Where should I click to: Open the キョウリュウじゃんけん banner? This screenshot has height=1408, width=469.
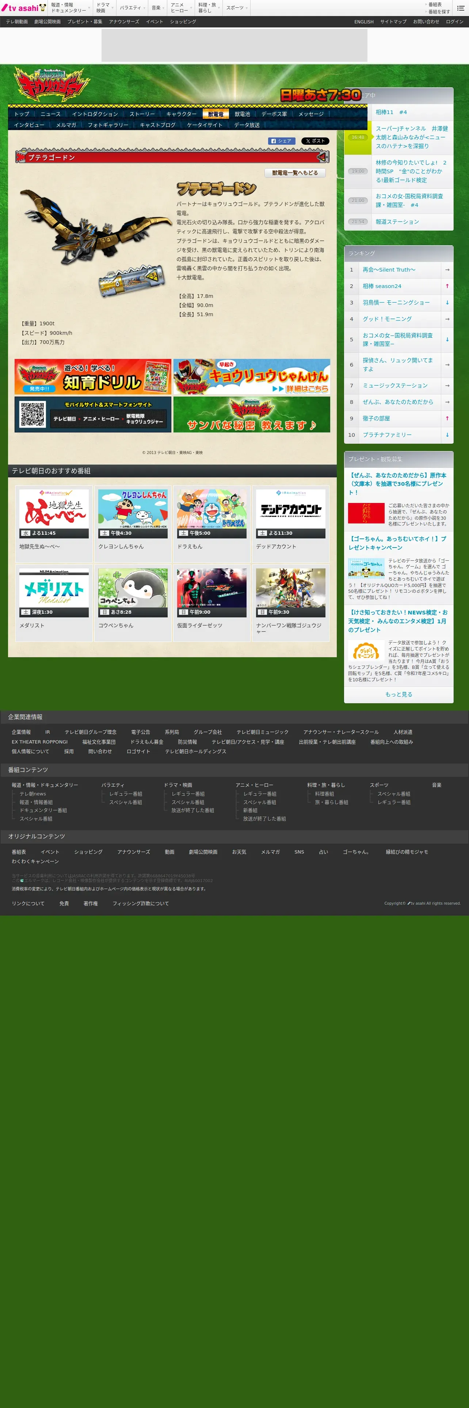(252, 376)
